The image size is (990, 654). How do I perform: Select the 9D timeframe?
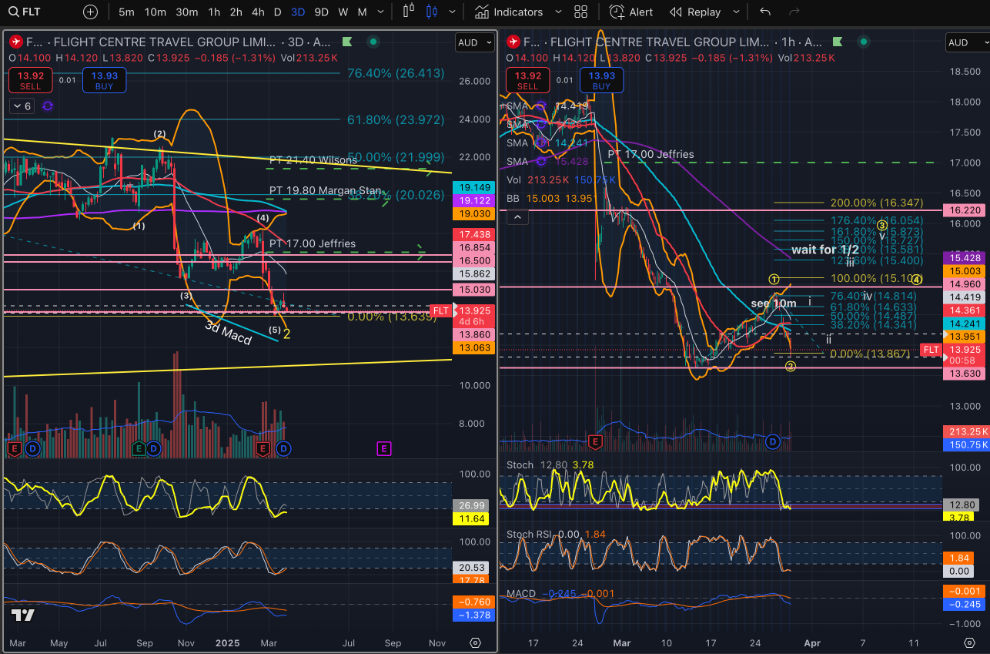(322, 12)
